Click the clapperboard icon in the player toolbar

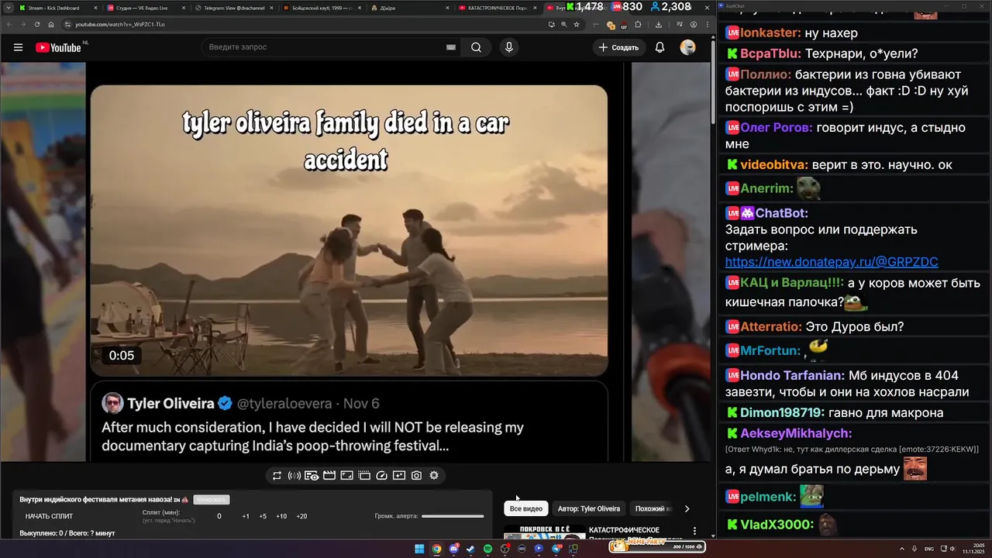[x=329, y=476]
